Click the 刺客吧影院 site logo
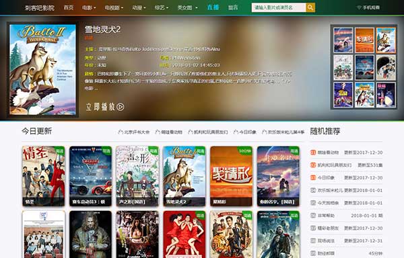This screenshot has height=258, width=404. tap(40, 8)
